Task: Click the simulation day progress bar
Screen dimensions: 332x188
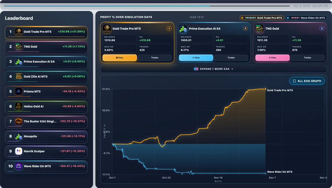Action: tap(147, 6)
